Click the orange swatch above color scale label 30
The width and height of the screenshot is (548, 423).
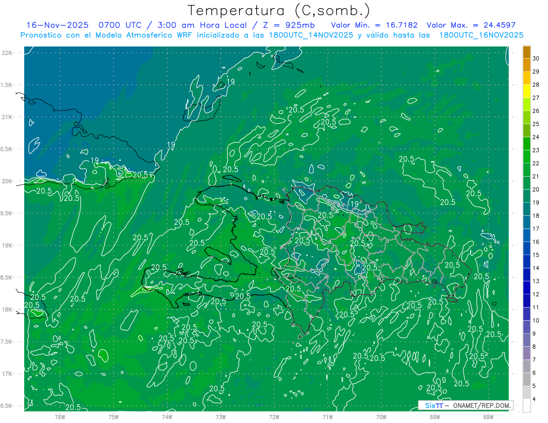[x=527, y=52]
